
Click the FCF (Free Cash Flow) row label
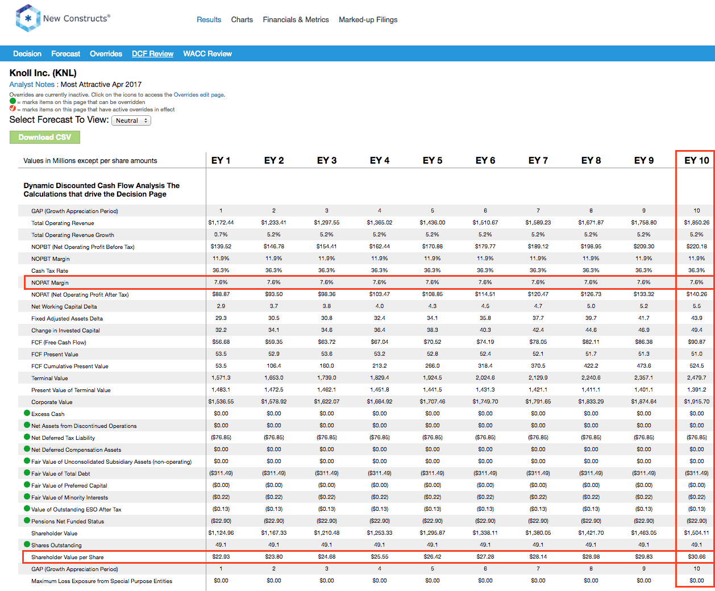click(59, 342)
